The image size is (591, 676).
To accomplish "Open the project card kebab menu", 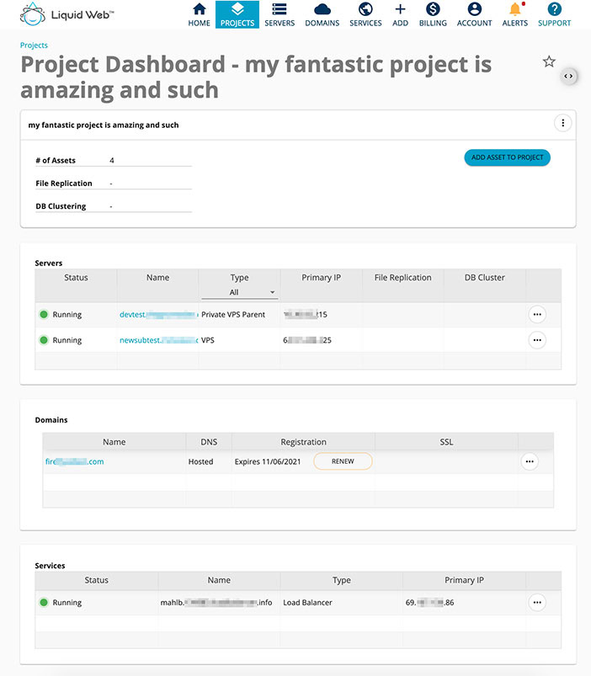I will [x=562, y=122].
